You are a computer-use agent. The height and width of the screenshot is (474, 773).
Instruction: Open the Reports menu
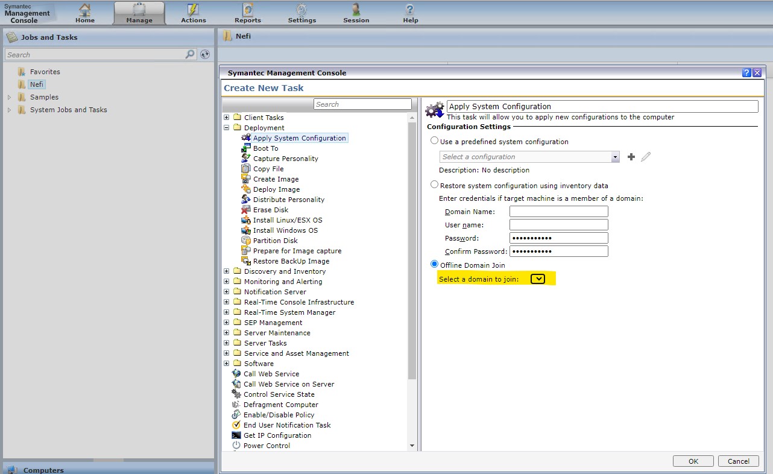pyautogui.click(x=247, y=13)
